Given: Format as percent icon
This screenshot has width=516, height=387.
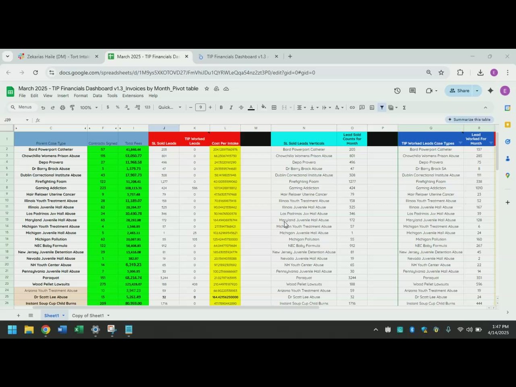Looking at the screenshot, I should (x=117, y=107).
